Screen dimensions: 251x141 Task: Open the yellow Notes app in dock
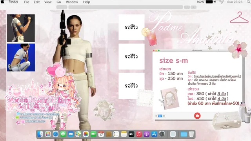tap(124, 134)
